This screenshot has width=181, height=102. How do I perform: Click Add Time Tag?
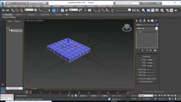[x=116, y=99]
